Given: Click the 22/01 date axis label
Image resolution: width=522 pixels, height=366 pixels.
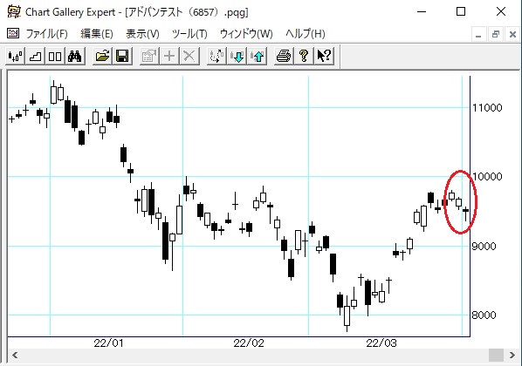Looking at the screenshot, I should (108, 343).
